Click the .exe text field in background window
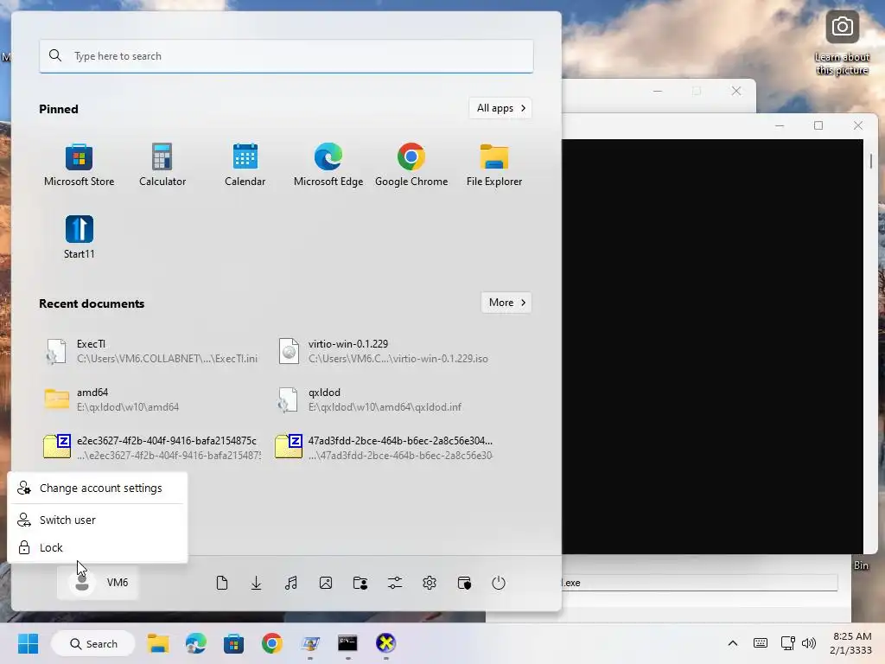 (698, 583)
